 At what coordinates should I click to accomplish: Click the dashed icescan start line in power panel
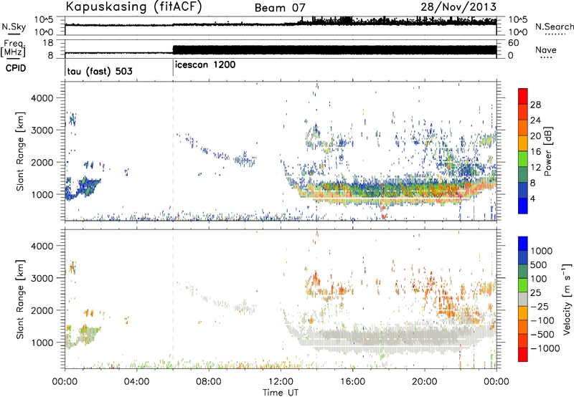pos(173,151)
